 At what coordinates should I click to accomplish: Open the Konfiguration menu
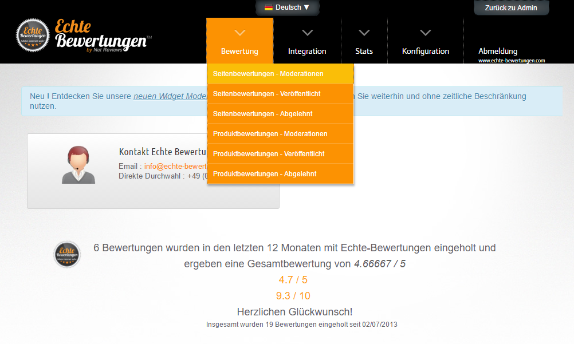[426, 52]
